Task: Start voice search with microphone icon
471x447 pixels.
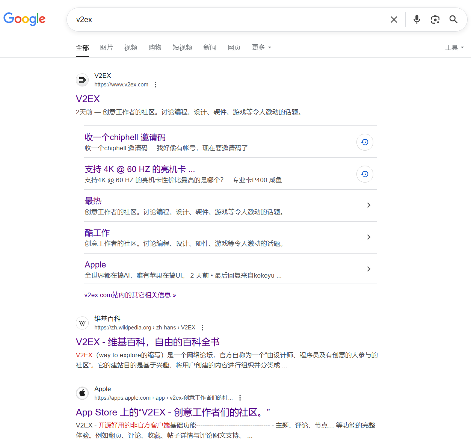Action: (x=417, y=20)
